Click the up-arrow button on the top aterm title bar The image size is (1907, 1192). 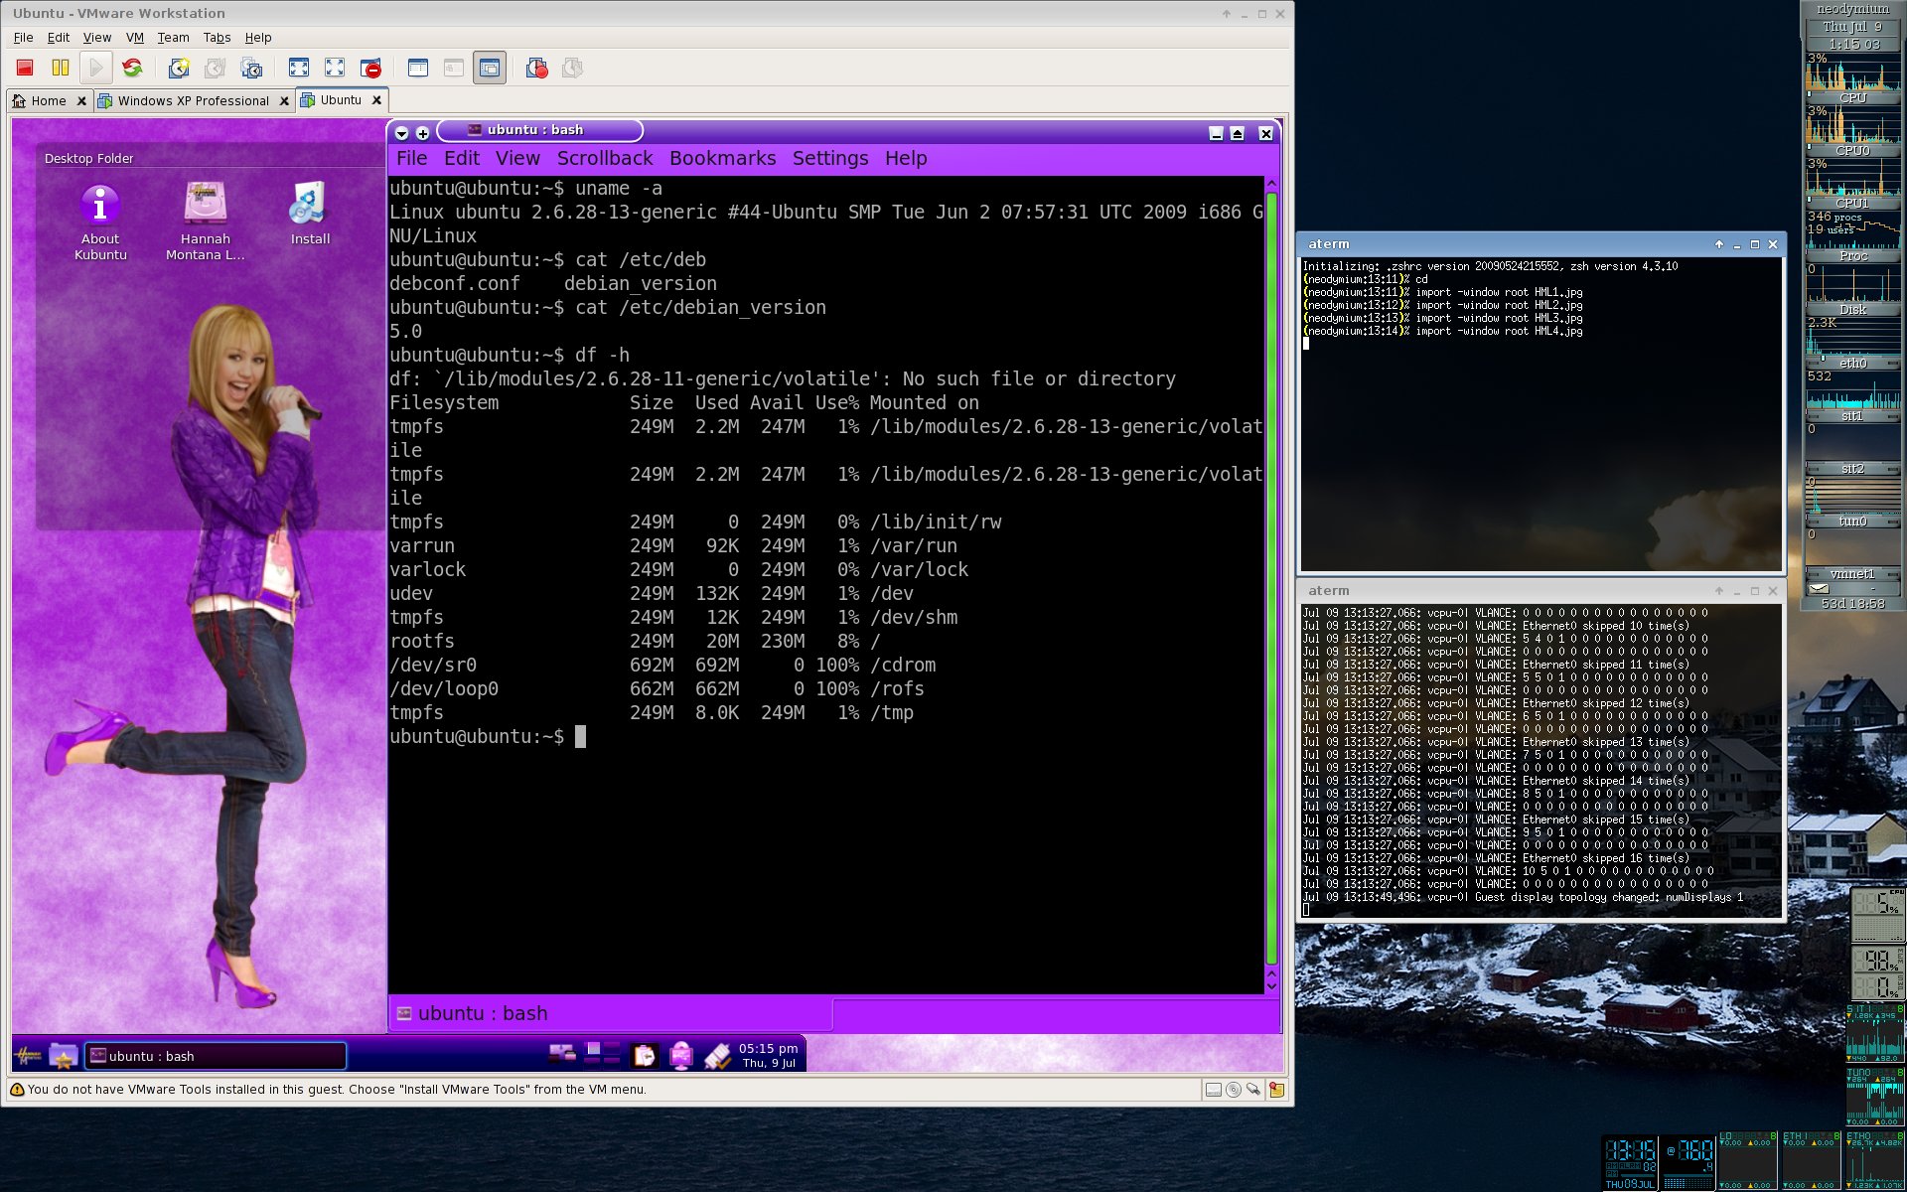coord(1719,244)
